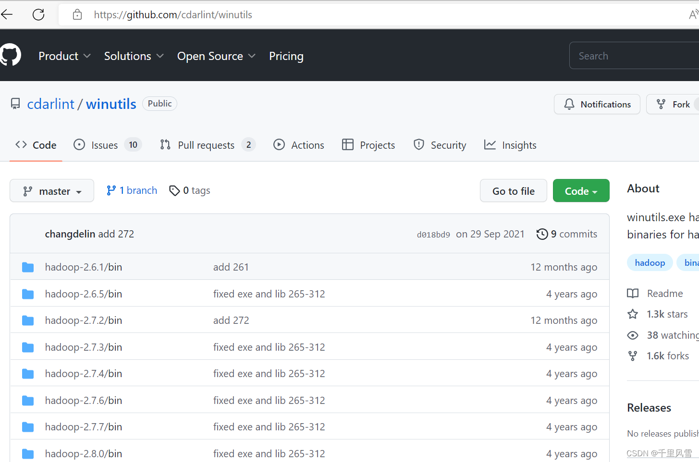Image resolution: width=699 pixels, height=462 pixels.
Task: Open the Actions tab
Action: [299, 145]
